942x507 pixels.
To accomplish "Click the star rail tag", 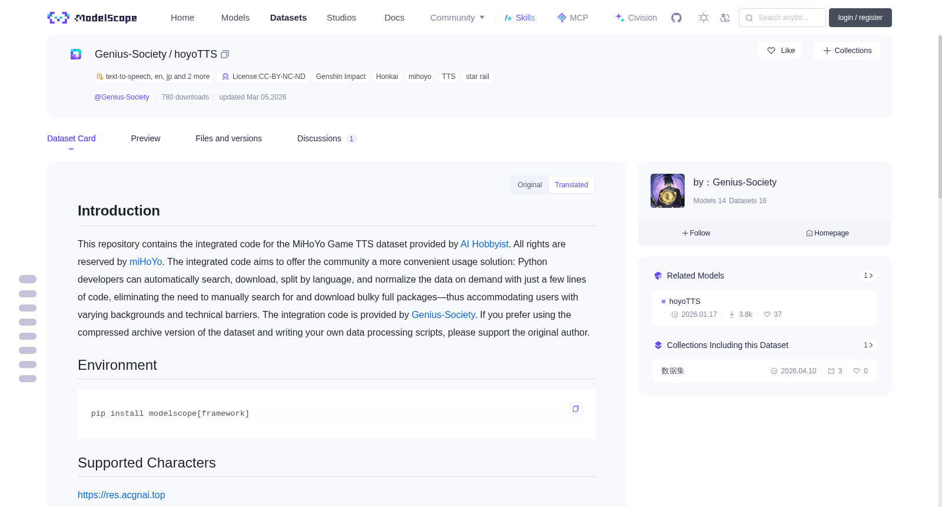I will point(477,77).
